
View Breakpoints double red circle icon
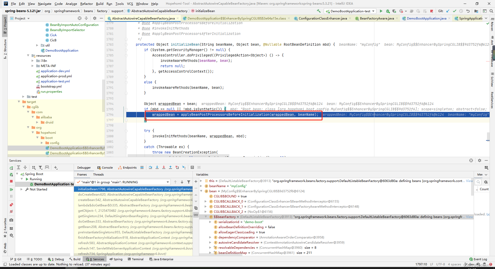click(x=11, y=205)
